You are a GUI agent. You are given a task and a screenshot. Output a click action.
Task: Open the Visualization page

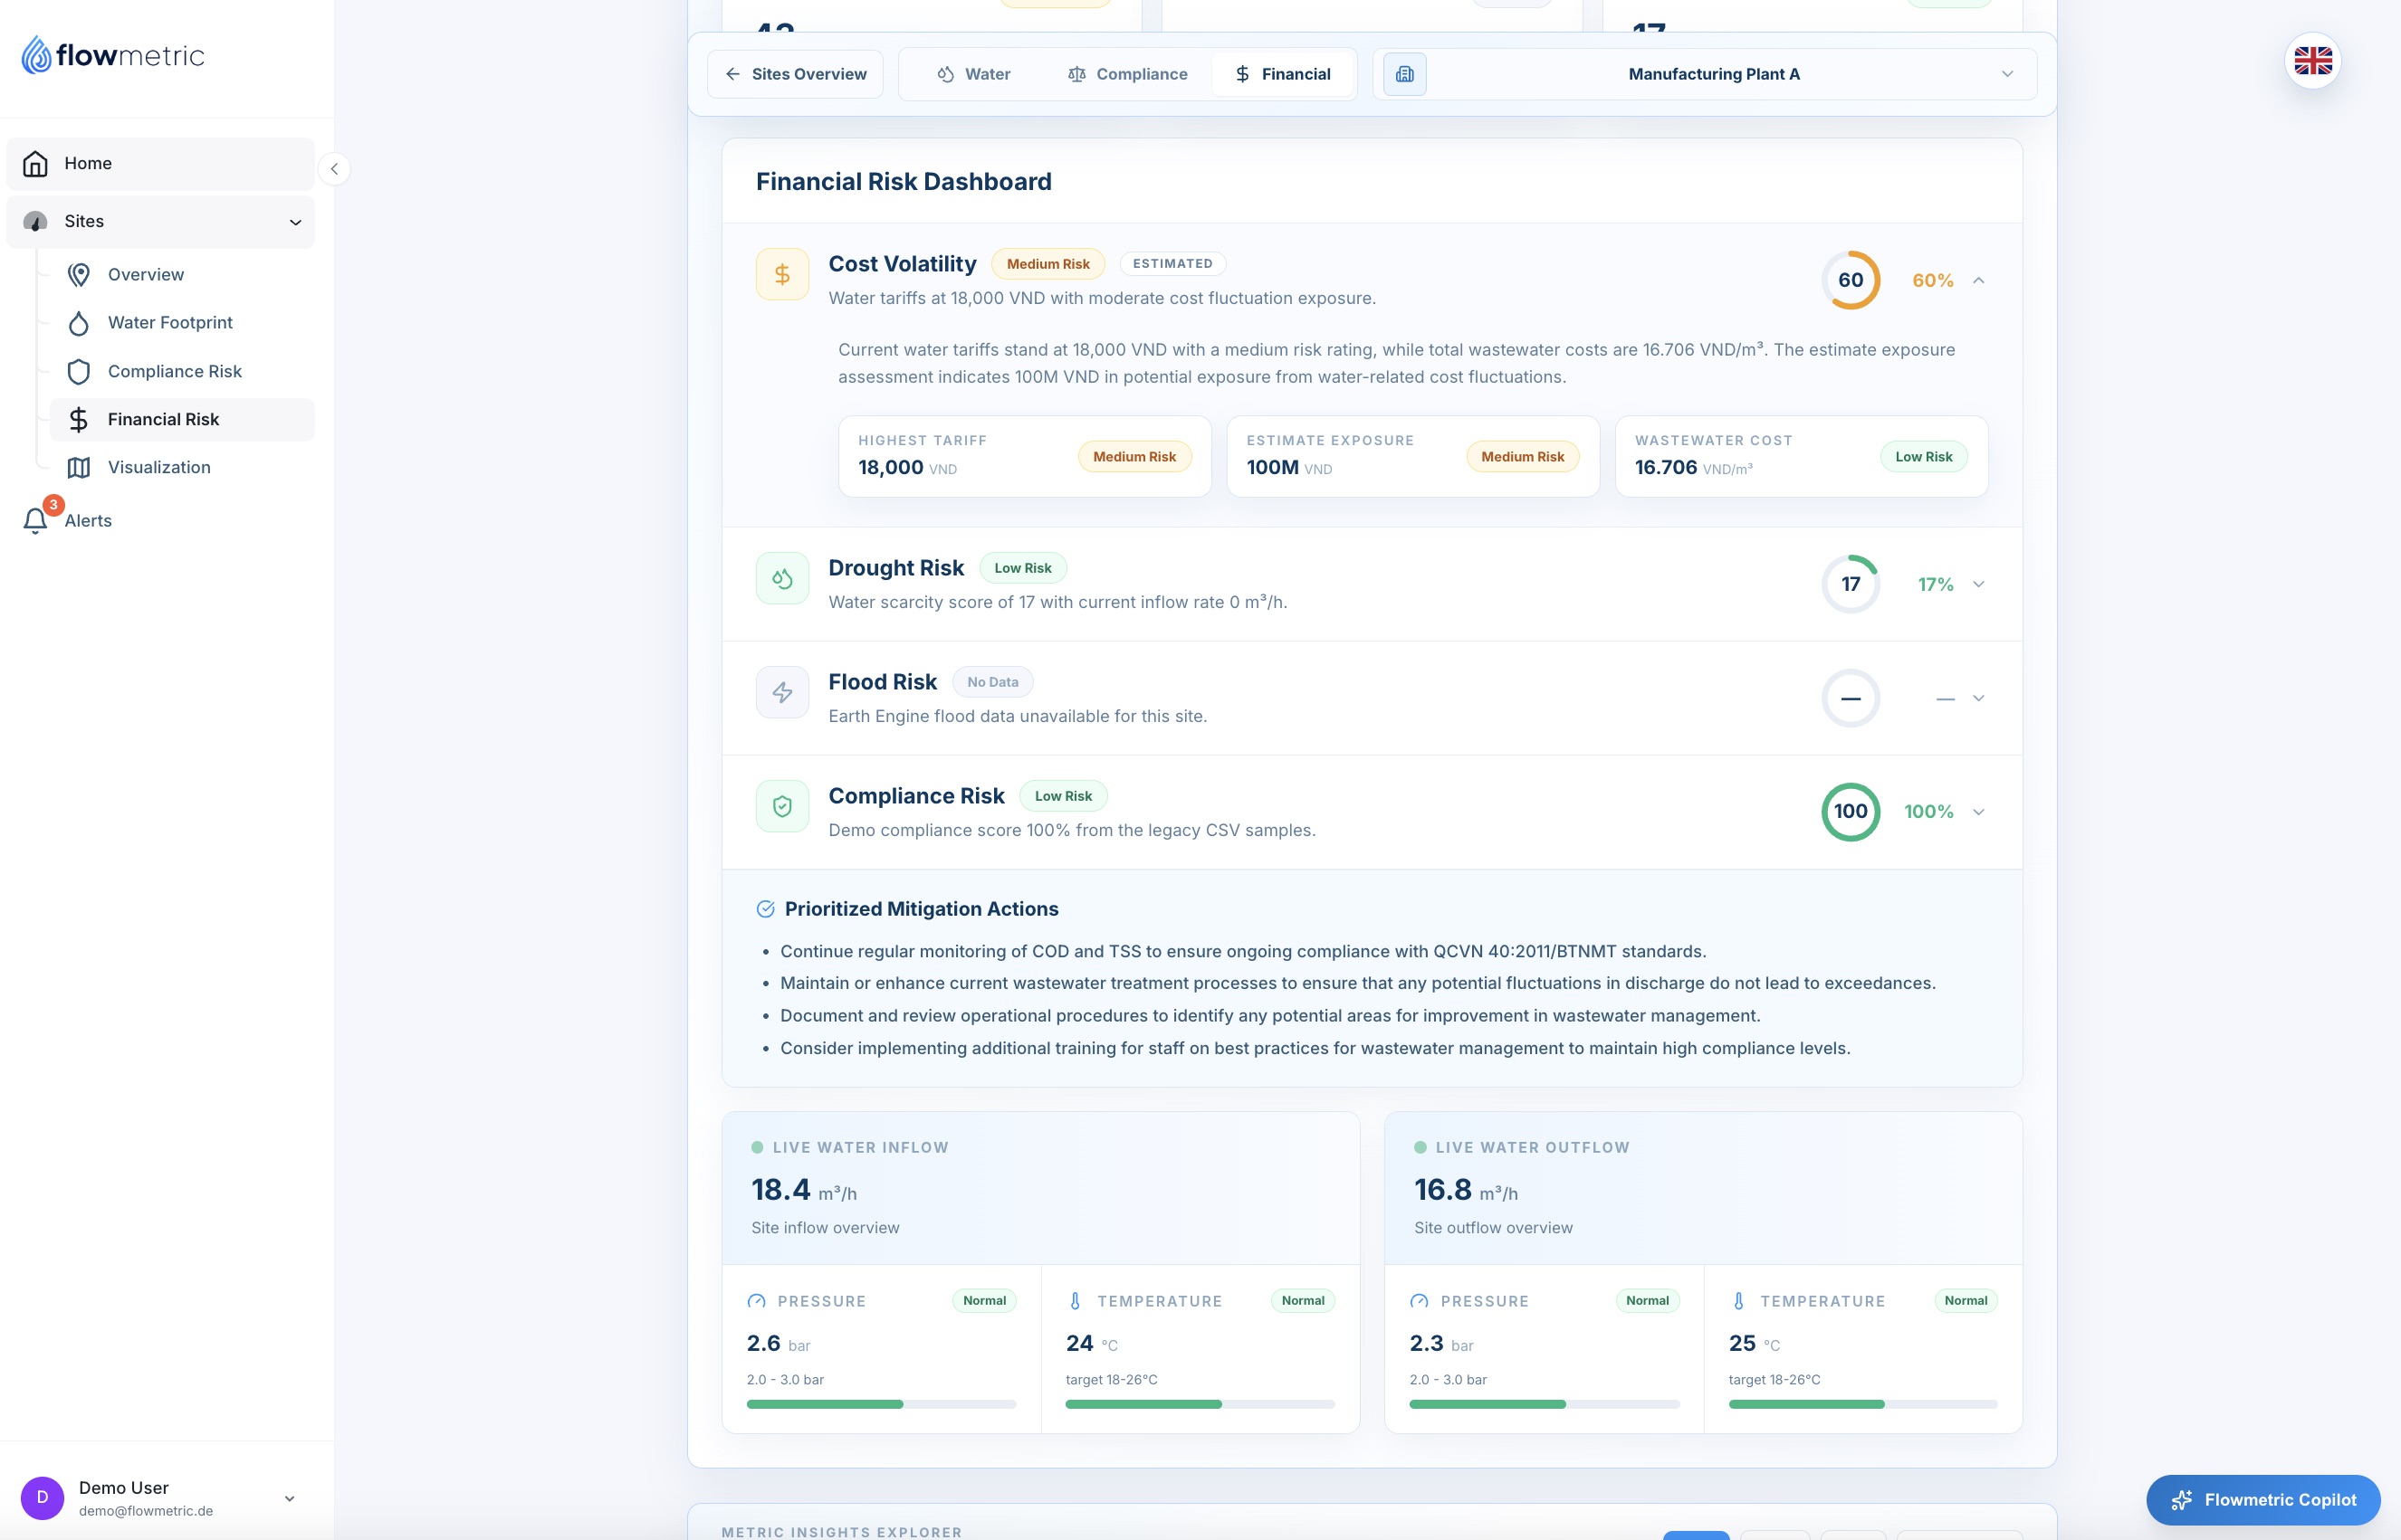click(x=182, y=467)
